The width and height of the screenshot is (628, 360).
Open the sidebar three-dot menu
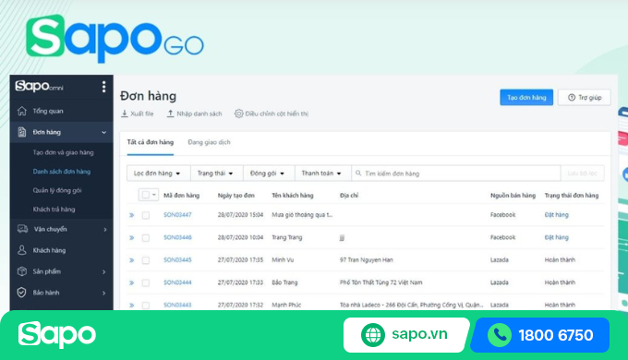(x=103, y=87)
